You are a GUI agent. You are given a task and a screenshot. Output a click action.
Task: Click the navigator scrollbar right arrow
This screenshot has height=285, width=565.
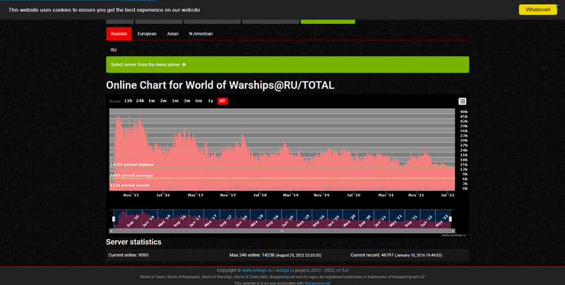(453, 231)
